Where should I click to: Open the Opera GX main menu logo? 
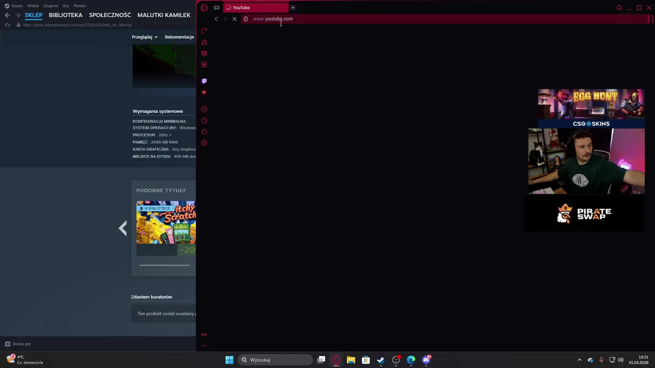coord(204,8)
